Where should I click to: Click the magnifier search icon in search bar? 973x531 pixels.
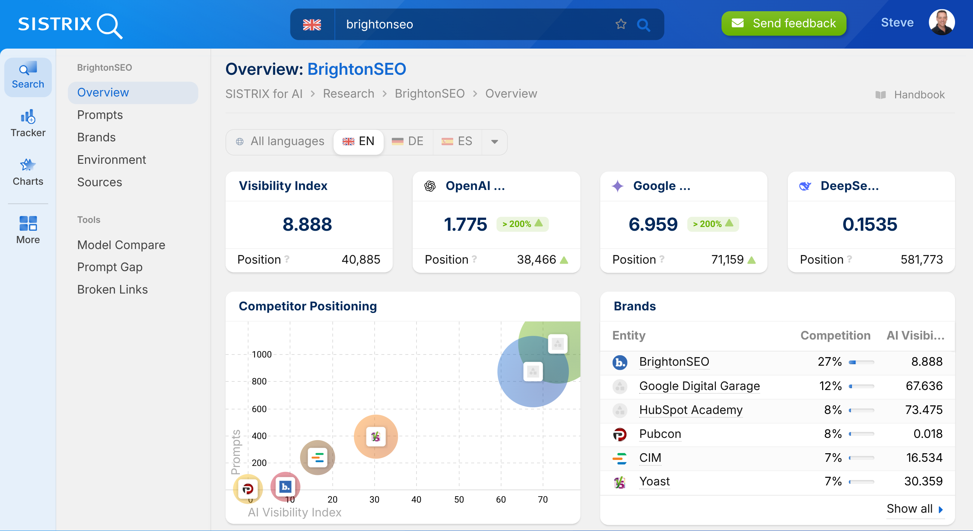pyautogui.click(x=643, y=25)
